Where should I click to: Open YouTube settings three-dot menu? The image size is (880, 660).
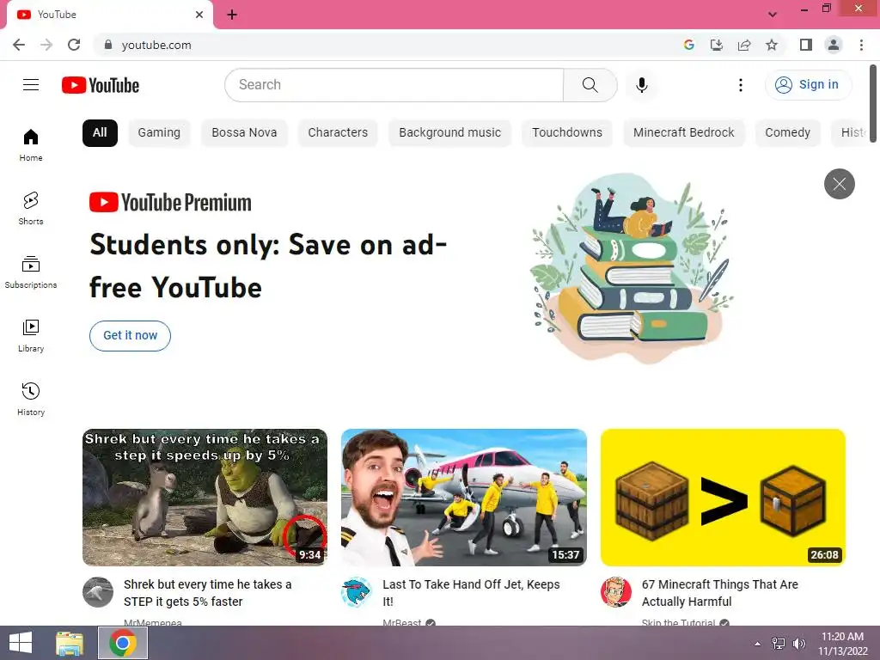pos(740,85)
